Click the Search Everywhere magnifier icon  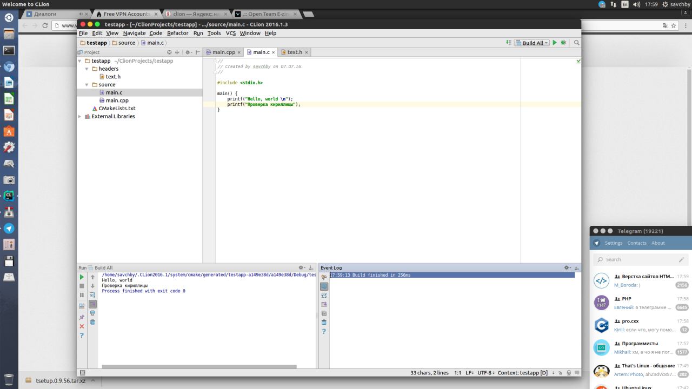[x=577, y=43]
